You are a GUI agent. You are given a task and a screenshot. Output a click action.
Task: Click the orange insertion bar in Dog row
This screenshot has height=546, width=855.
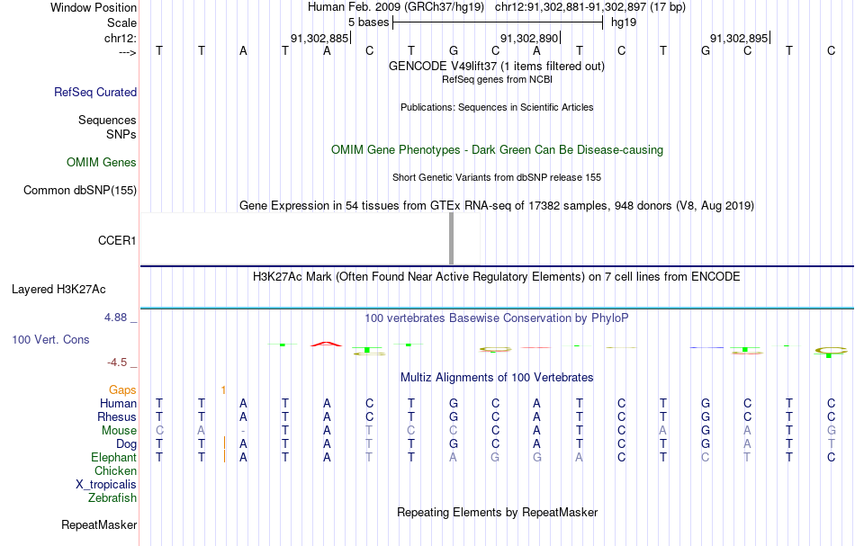tap(225, 443)
